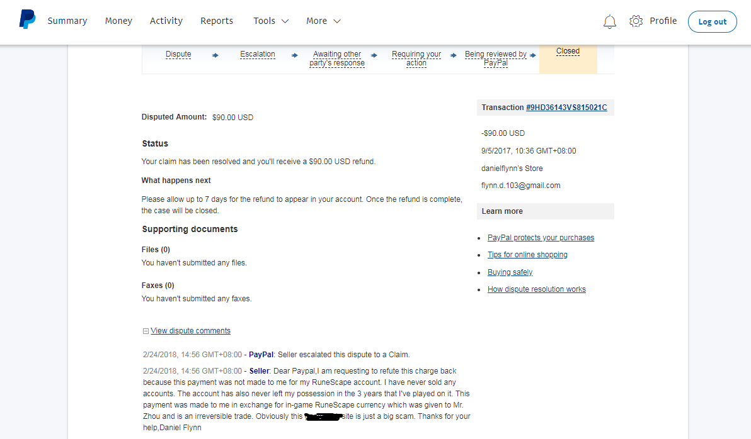Follow the 'Buying safely' link

coord(510,272)
